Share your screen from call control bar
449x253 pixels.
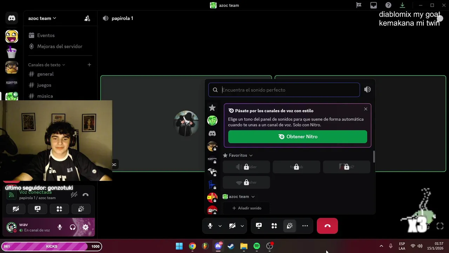(x=259, y=226)
